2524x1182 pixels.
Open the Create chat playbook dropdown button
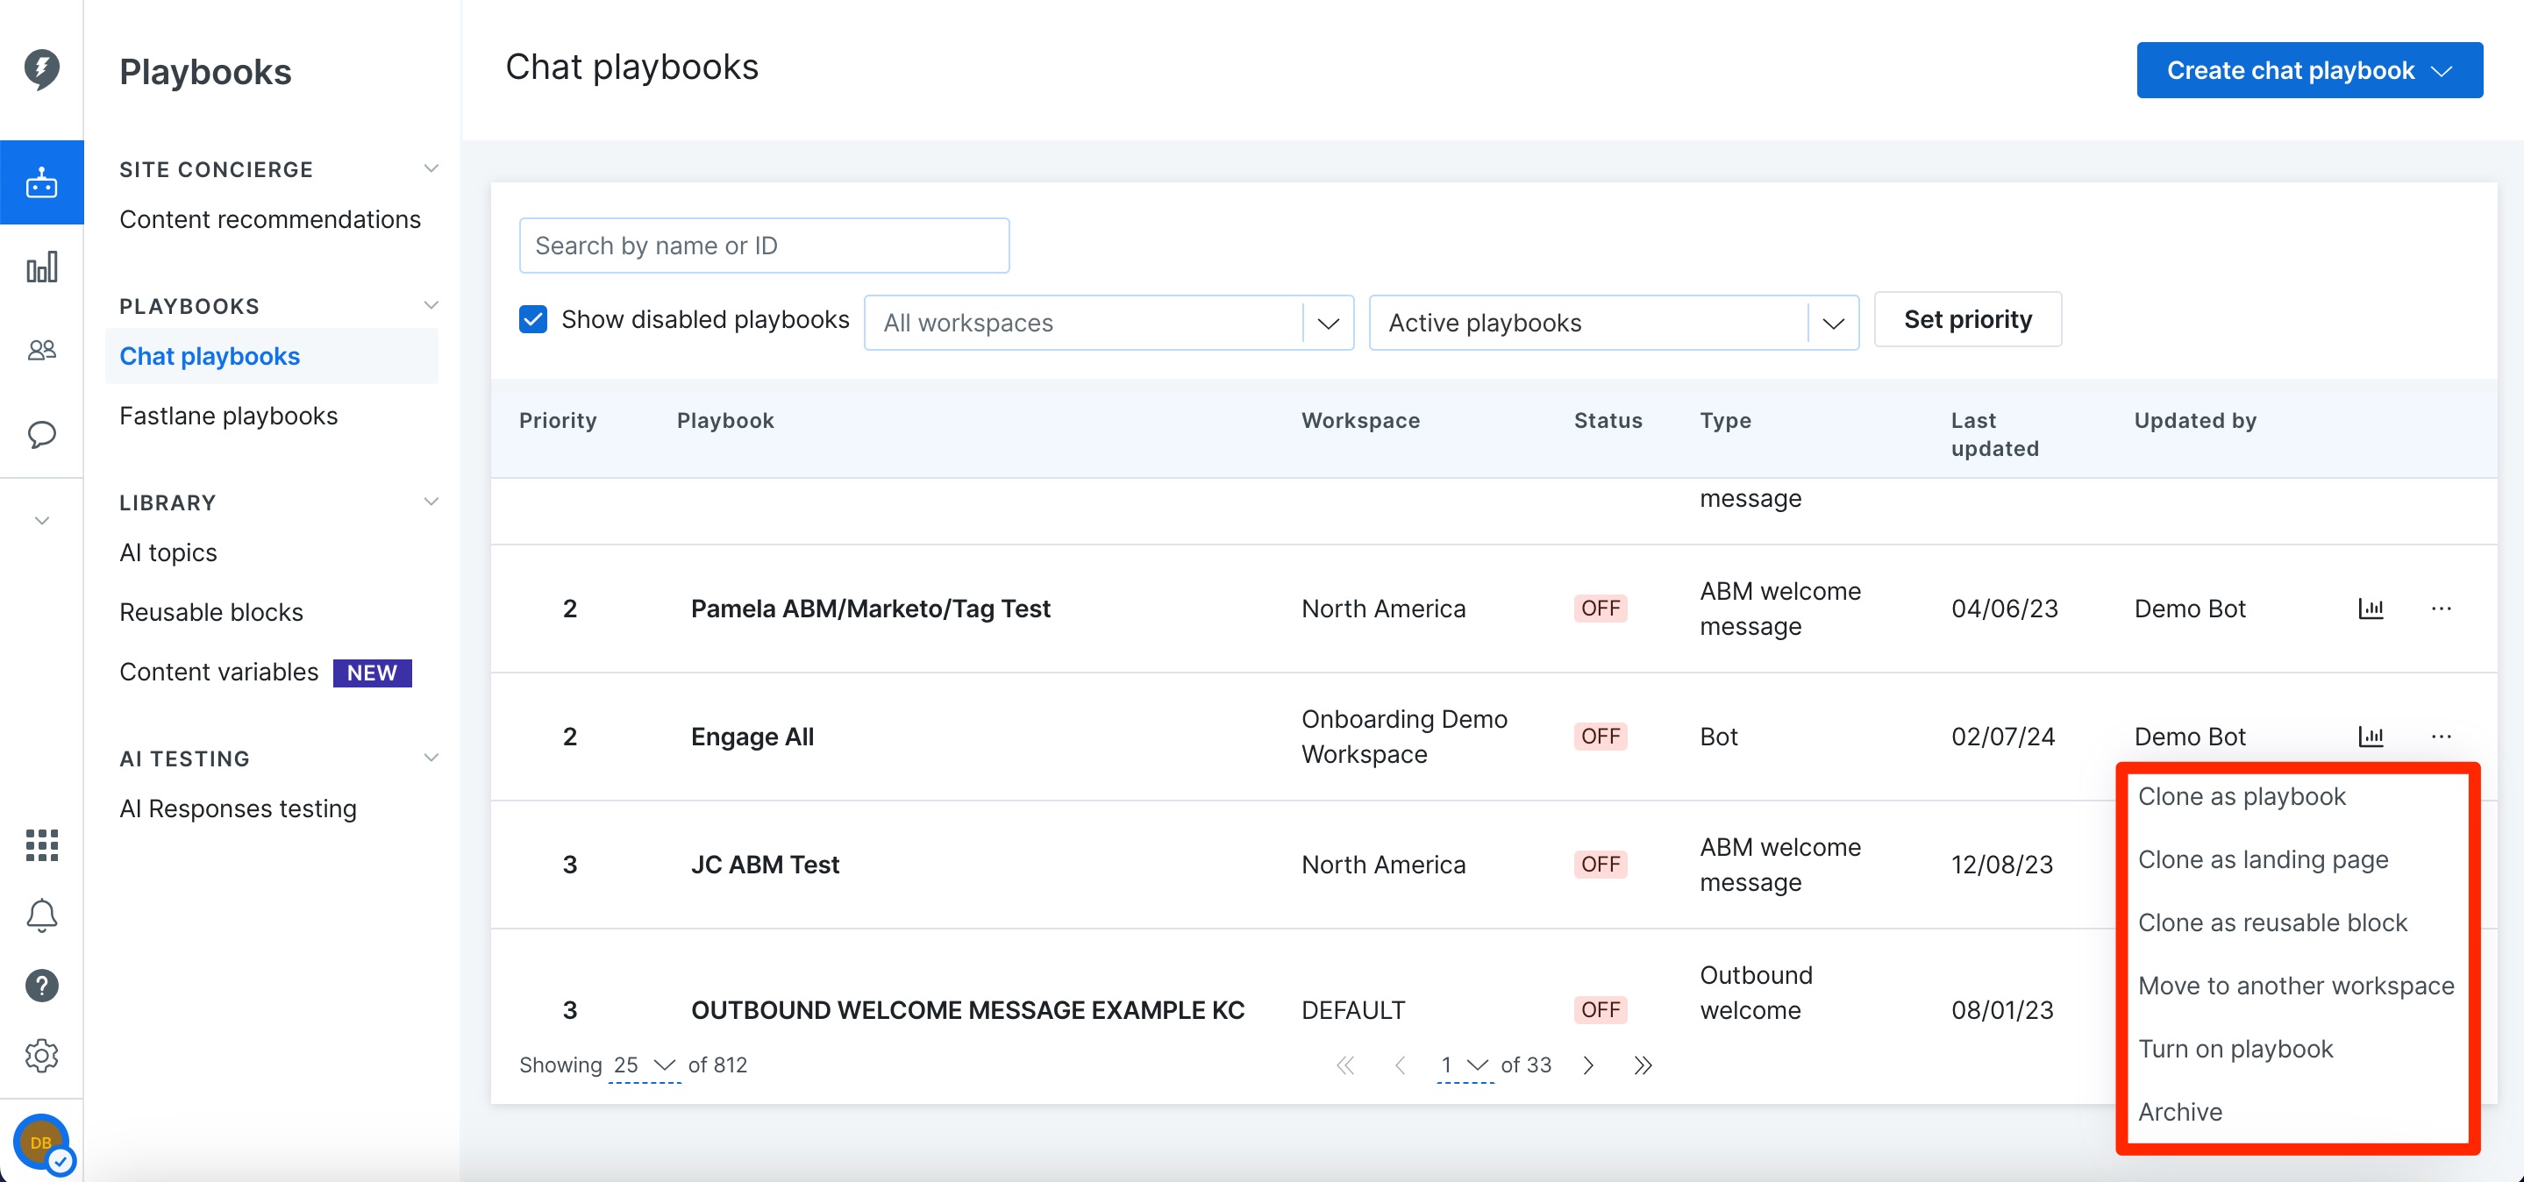[2309, 70]
